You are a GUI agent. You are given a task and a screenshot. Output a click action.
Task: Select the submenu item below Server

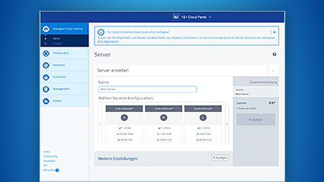(57, 43)
